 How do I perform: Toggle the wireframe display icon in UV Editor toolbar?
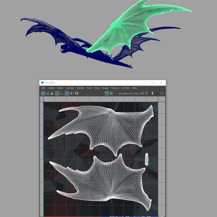(x=43, y=93)
